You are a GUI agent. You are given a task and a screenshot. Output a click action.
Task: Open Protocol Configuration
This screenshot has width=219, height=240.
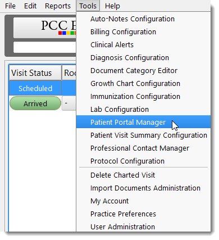tap(143, 161)
